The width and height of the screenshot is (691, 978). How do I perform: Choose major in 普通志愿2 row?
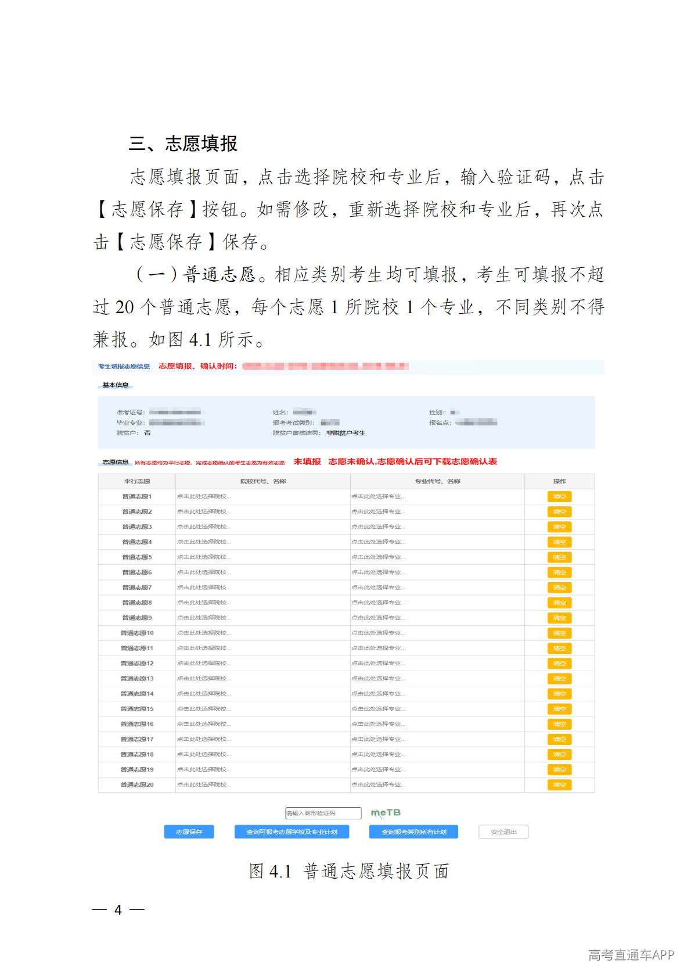pyautogui.click(x=437, y=511)
